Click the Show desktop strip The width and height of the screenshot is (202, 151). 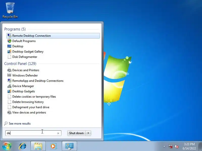(200, 146)
